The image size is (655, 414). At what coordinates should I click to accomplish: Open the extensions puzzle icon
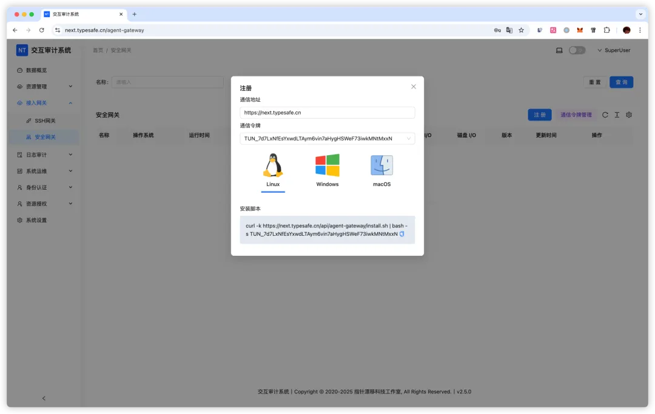click(606, 30)
